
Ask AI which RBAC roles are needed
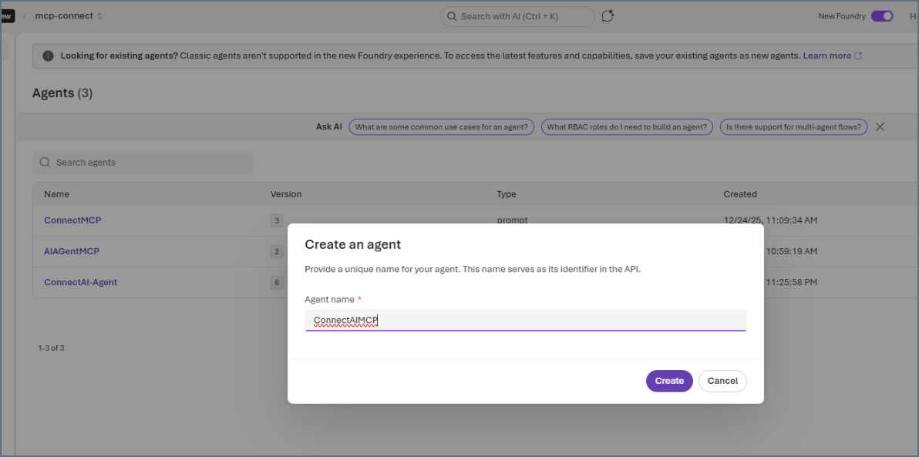click(627, 126)
